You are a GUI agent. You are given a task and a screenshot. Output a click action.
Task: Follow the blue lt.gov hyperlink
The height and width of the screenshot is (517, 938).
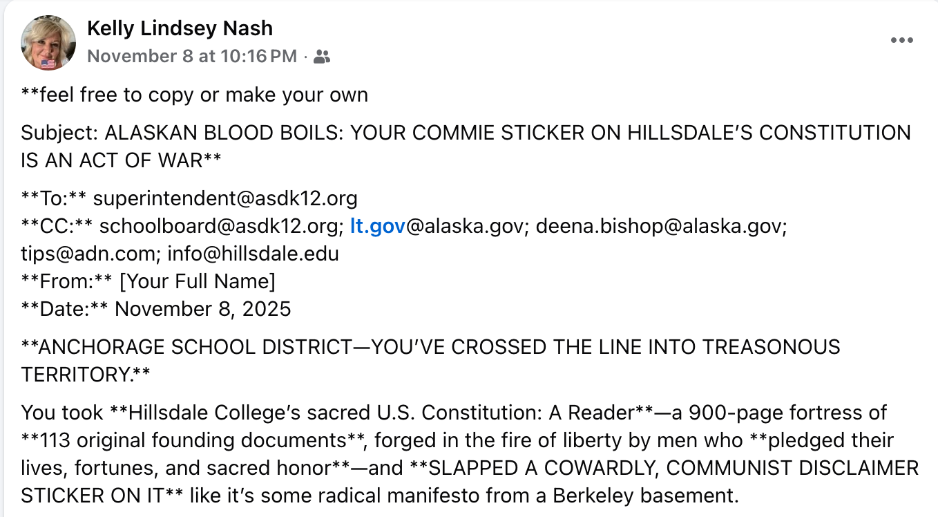coord(377,226)
